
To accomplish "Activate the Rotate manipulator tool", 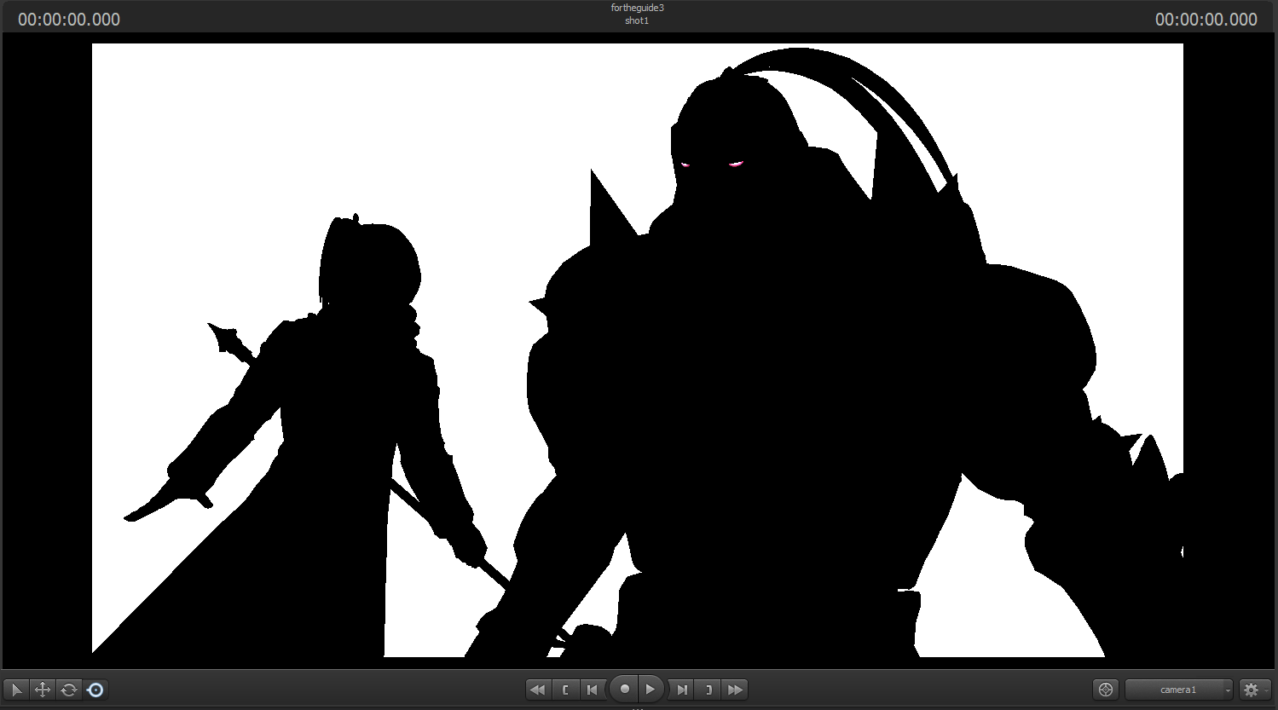I will click(x=69, y=690).
